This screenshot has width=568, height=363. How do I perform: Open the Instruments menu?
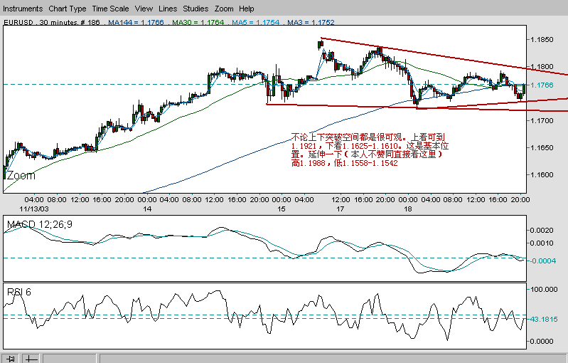pyautogui.click(x=23, y=9)
